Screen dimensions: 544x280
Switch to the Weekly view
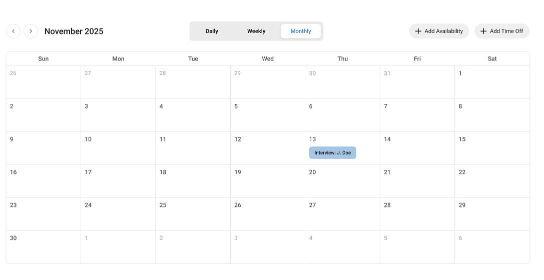tap(256, 31)
